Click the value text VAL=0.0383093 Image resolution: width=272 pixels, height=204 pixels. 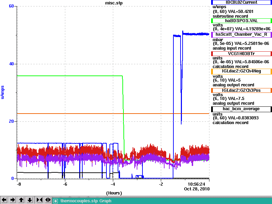(243, 118)
